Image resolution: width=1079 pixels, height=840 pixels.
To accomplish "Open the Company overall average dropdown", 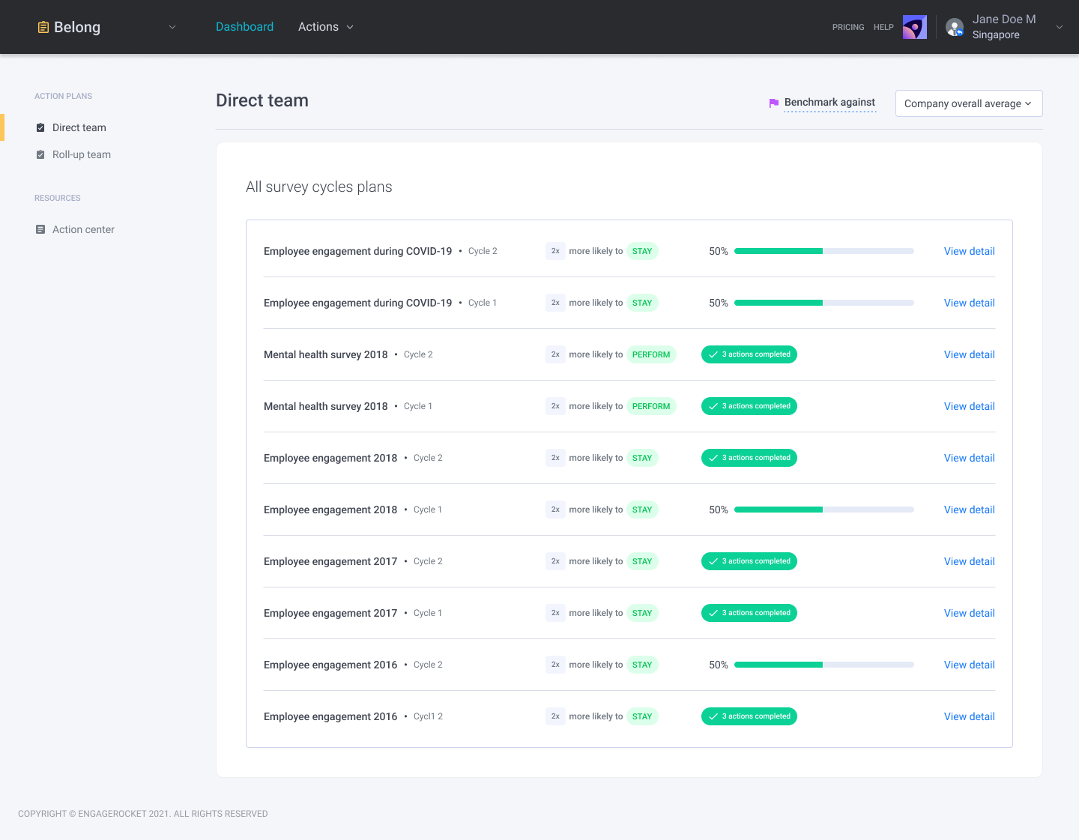I will [969, 103].
